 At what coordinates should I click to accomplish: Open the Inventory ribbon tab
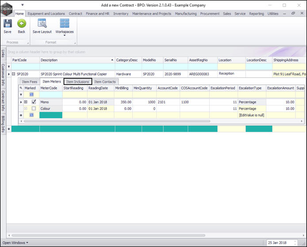pyautogui.click(x=121, y=14)
